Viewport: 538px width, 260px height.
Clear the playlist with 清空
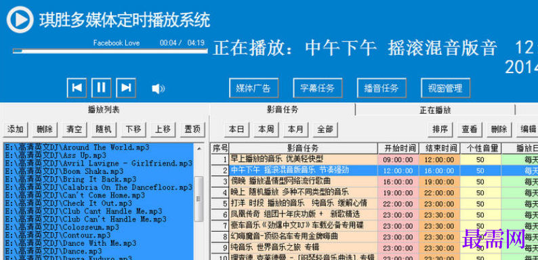(75, 129)
